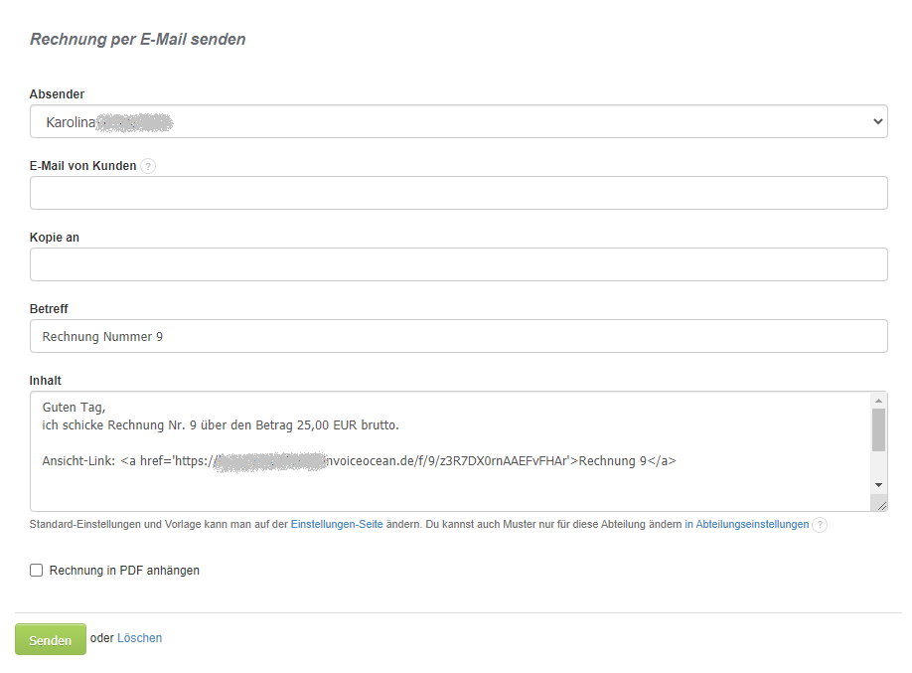Click the Kopie an field label
This screenshot has height=673, width=912.
(x=55, y=238)
